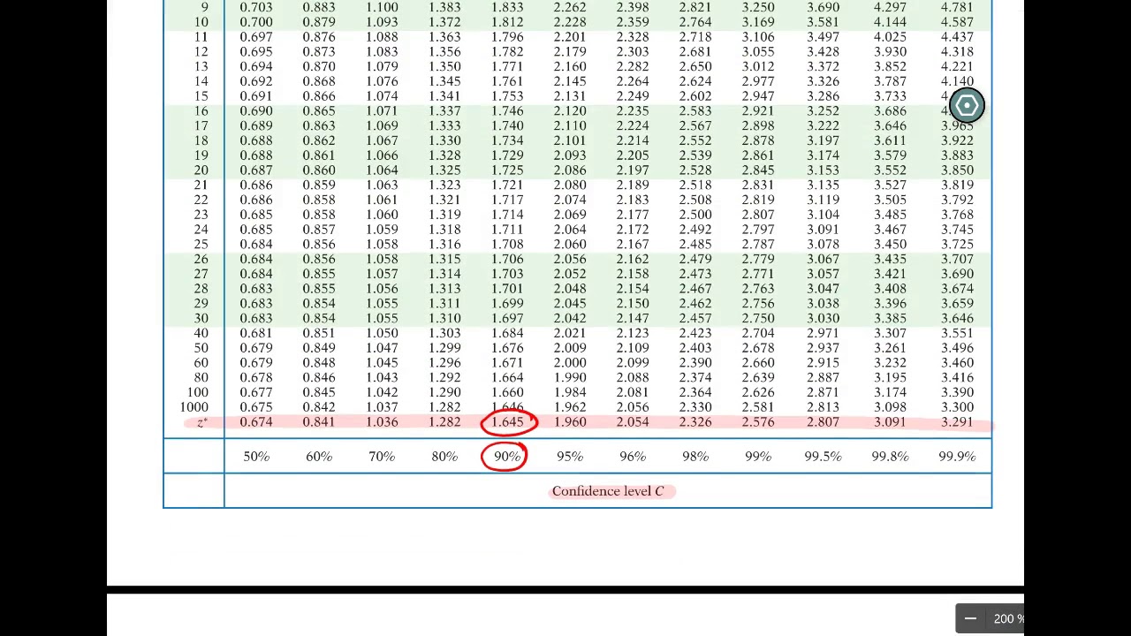1131x636 pixels.
Task: Click the 2.947 value in row 15
Action: point(758,96)
